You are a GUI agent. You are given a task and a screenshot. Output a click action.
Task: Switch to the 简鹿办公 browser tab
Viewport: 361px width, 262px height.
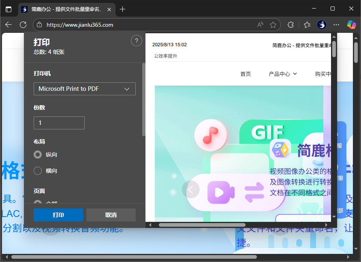click(65, 9)
